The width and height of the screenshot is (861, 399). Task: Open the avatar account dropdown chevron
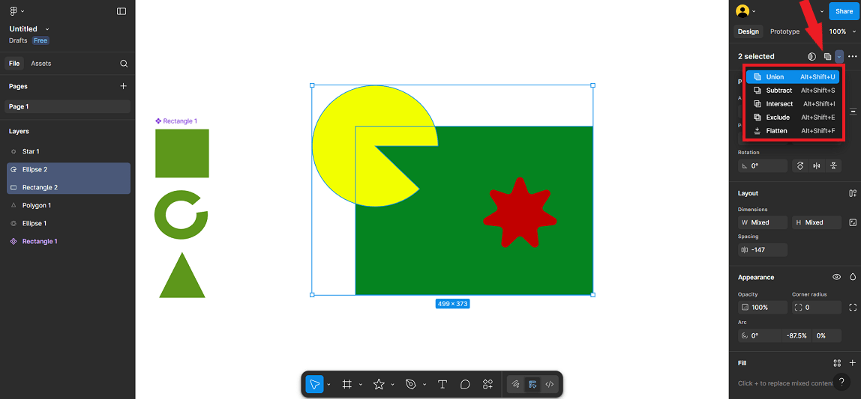click(x=754, y=11)
